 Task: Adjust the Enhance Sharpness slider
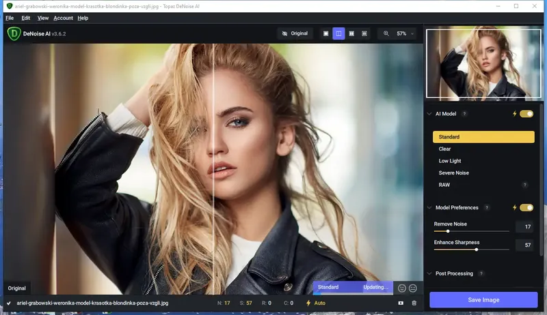coord(471,250)
